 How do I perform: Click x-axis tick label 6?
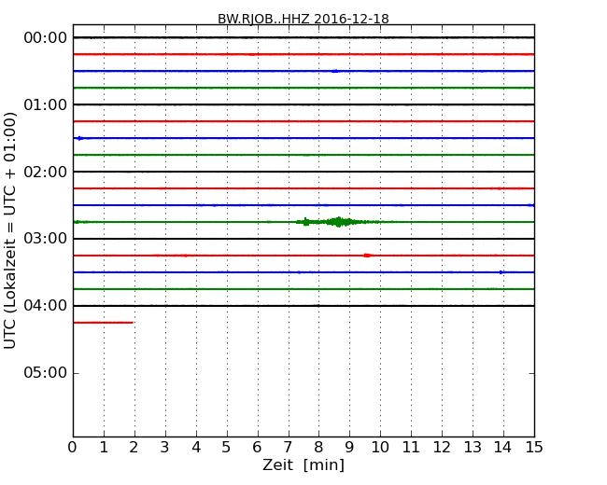click(258, 448)
